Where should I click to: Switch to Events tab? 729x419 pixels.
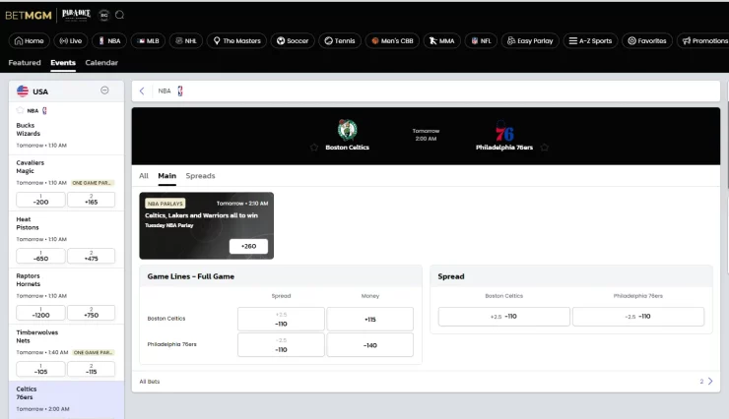click(63, 63)
